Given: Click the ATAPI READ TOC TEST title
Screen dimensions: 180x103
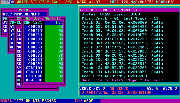Looking at the screenshot, I should click(108, 10).
